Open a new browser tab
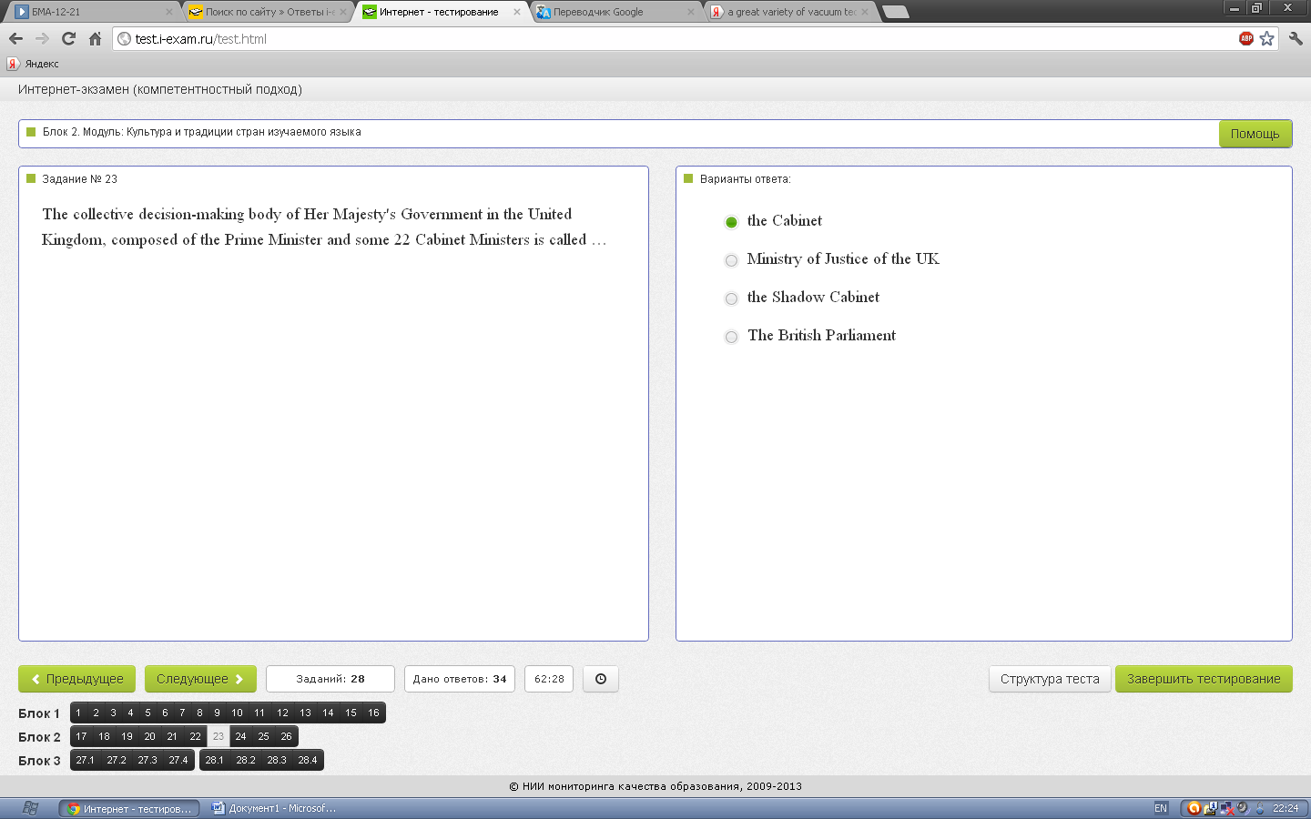Image resolution: width=1311 pixels, height=819 pixels. click(896, 12)
